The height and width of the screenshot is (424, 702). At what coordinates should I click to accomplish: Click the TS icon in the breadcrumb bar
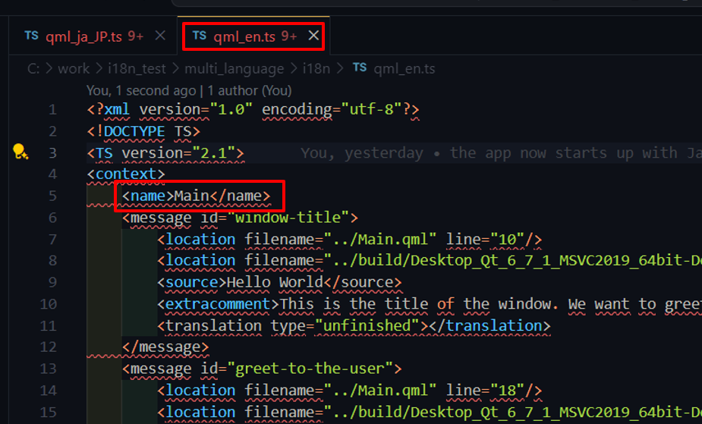coord(360,68)
